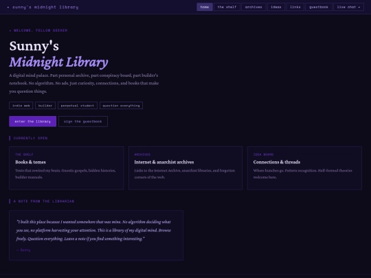
Task: Open the 'Books & tomes' card
Action: point(66,168)
